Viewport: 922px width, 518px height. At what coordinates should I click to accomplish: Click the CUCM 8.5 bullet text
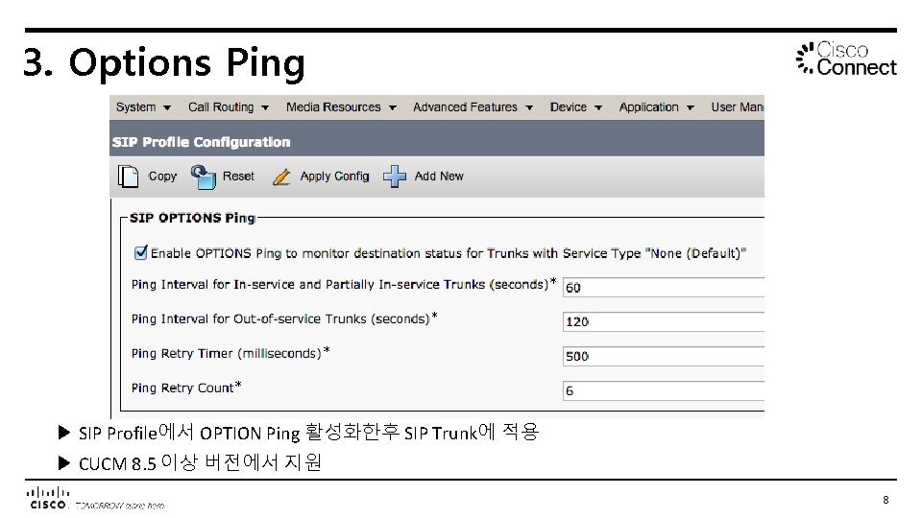click(200, 462)
